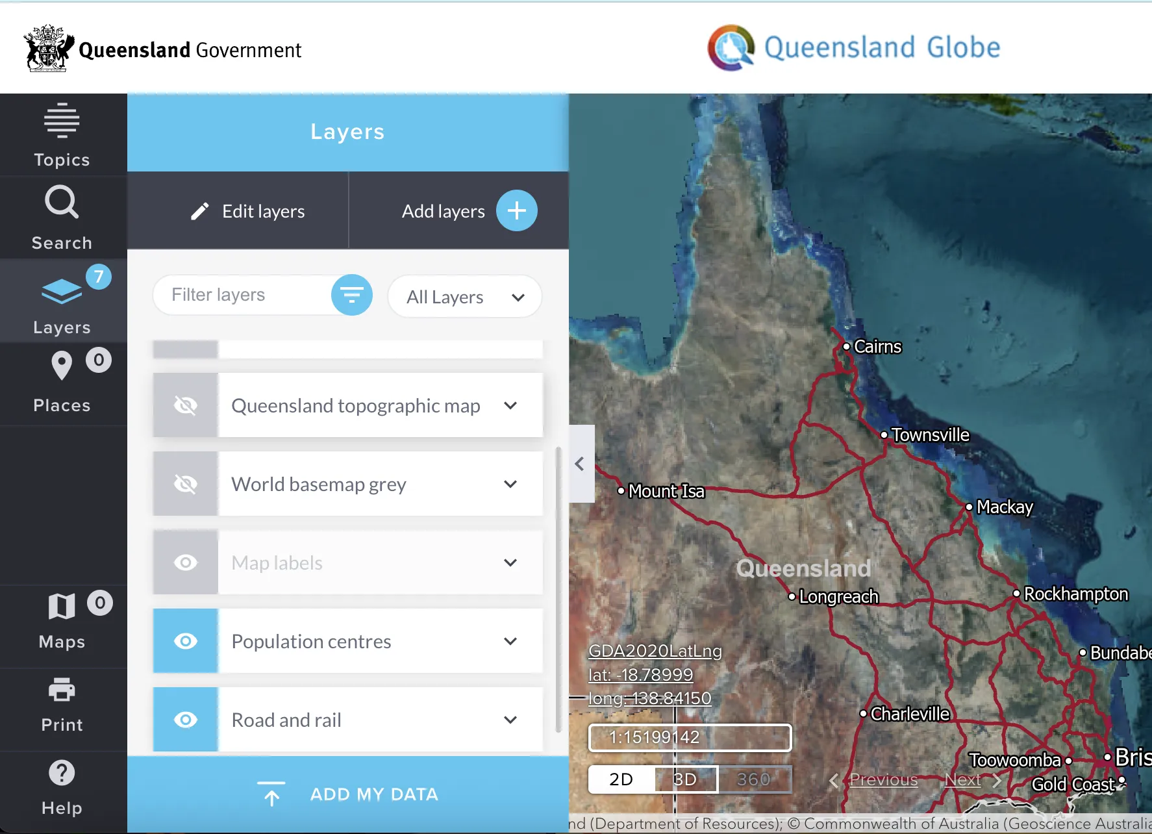Open the Topics panel icon
Image resolution: width=1152 pixels, height=834 pixels.
(x=62, y=121)
